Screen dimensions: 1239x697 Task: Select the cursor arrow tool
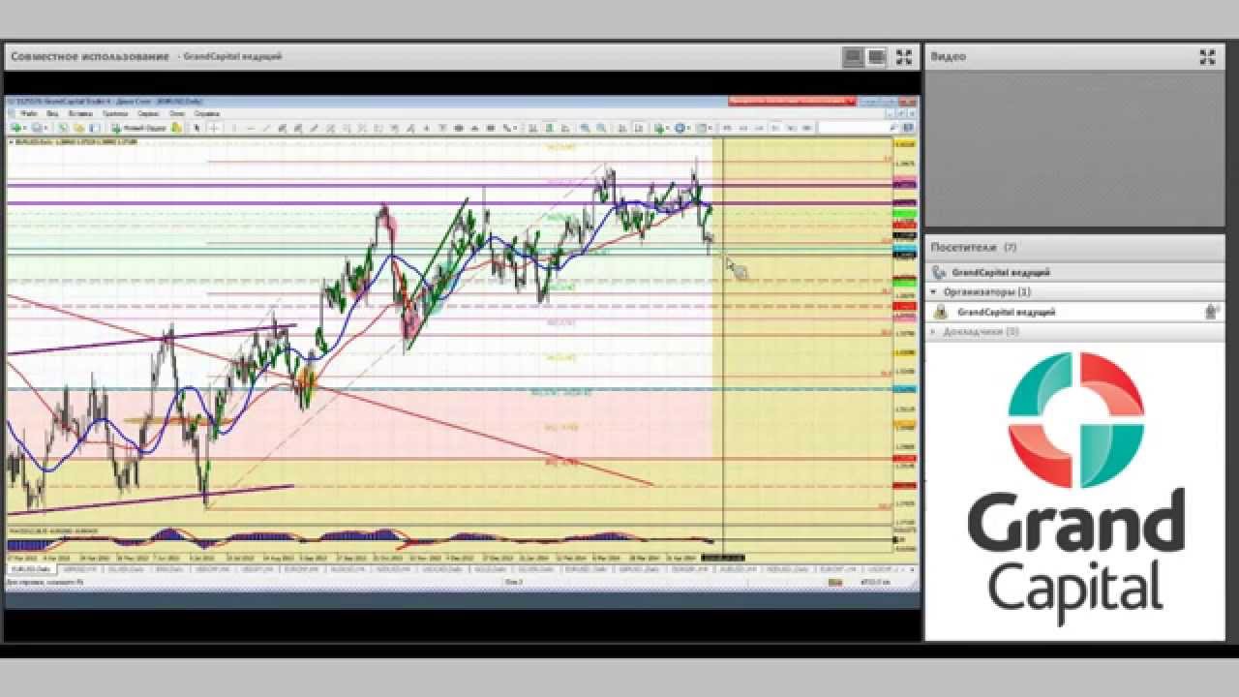pos(196,128)
